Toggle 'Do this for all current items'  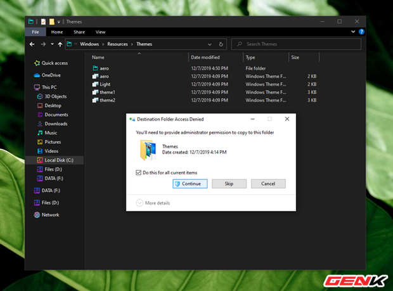tap(139, 172)
